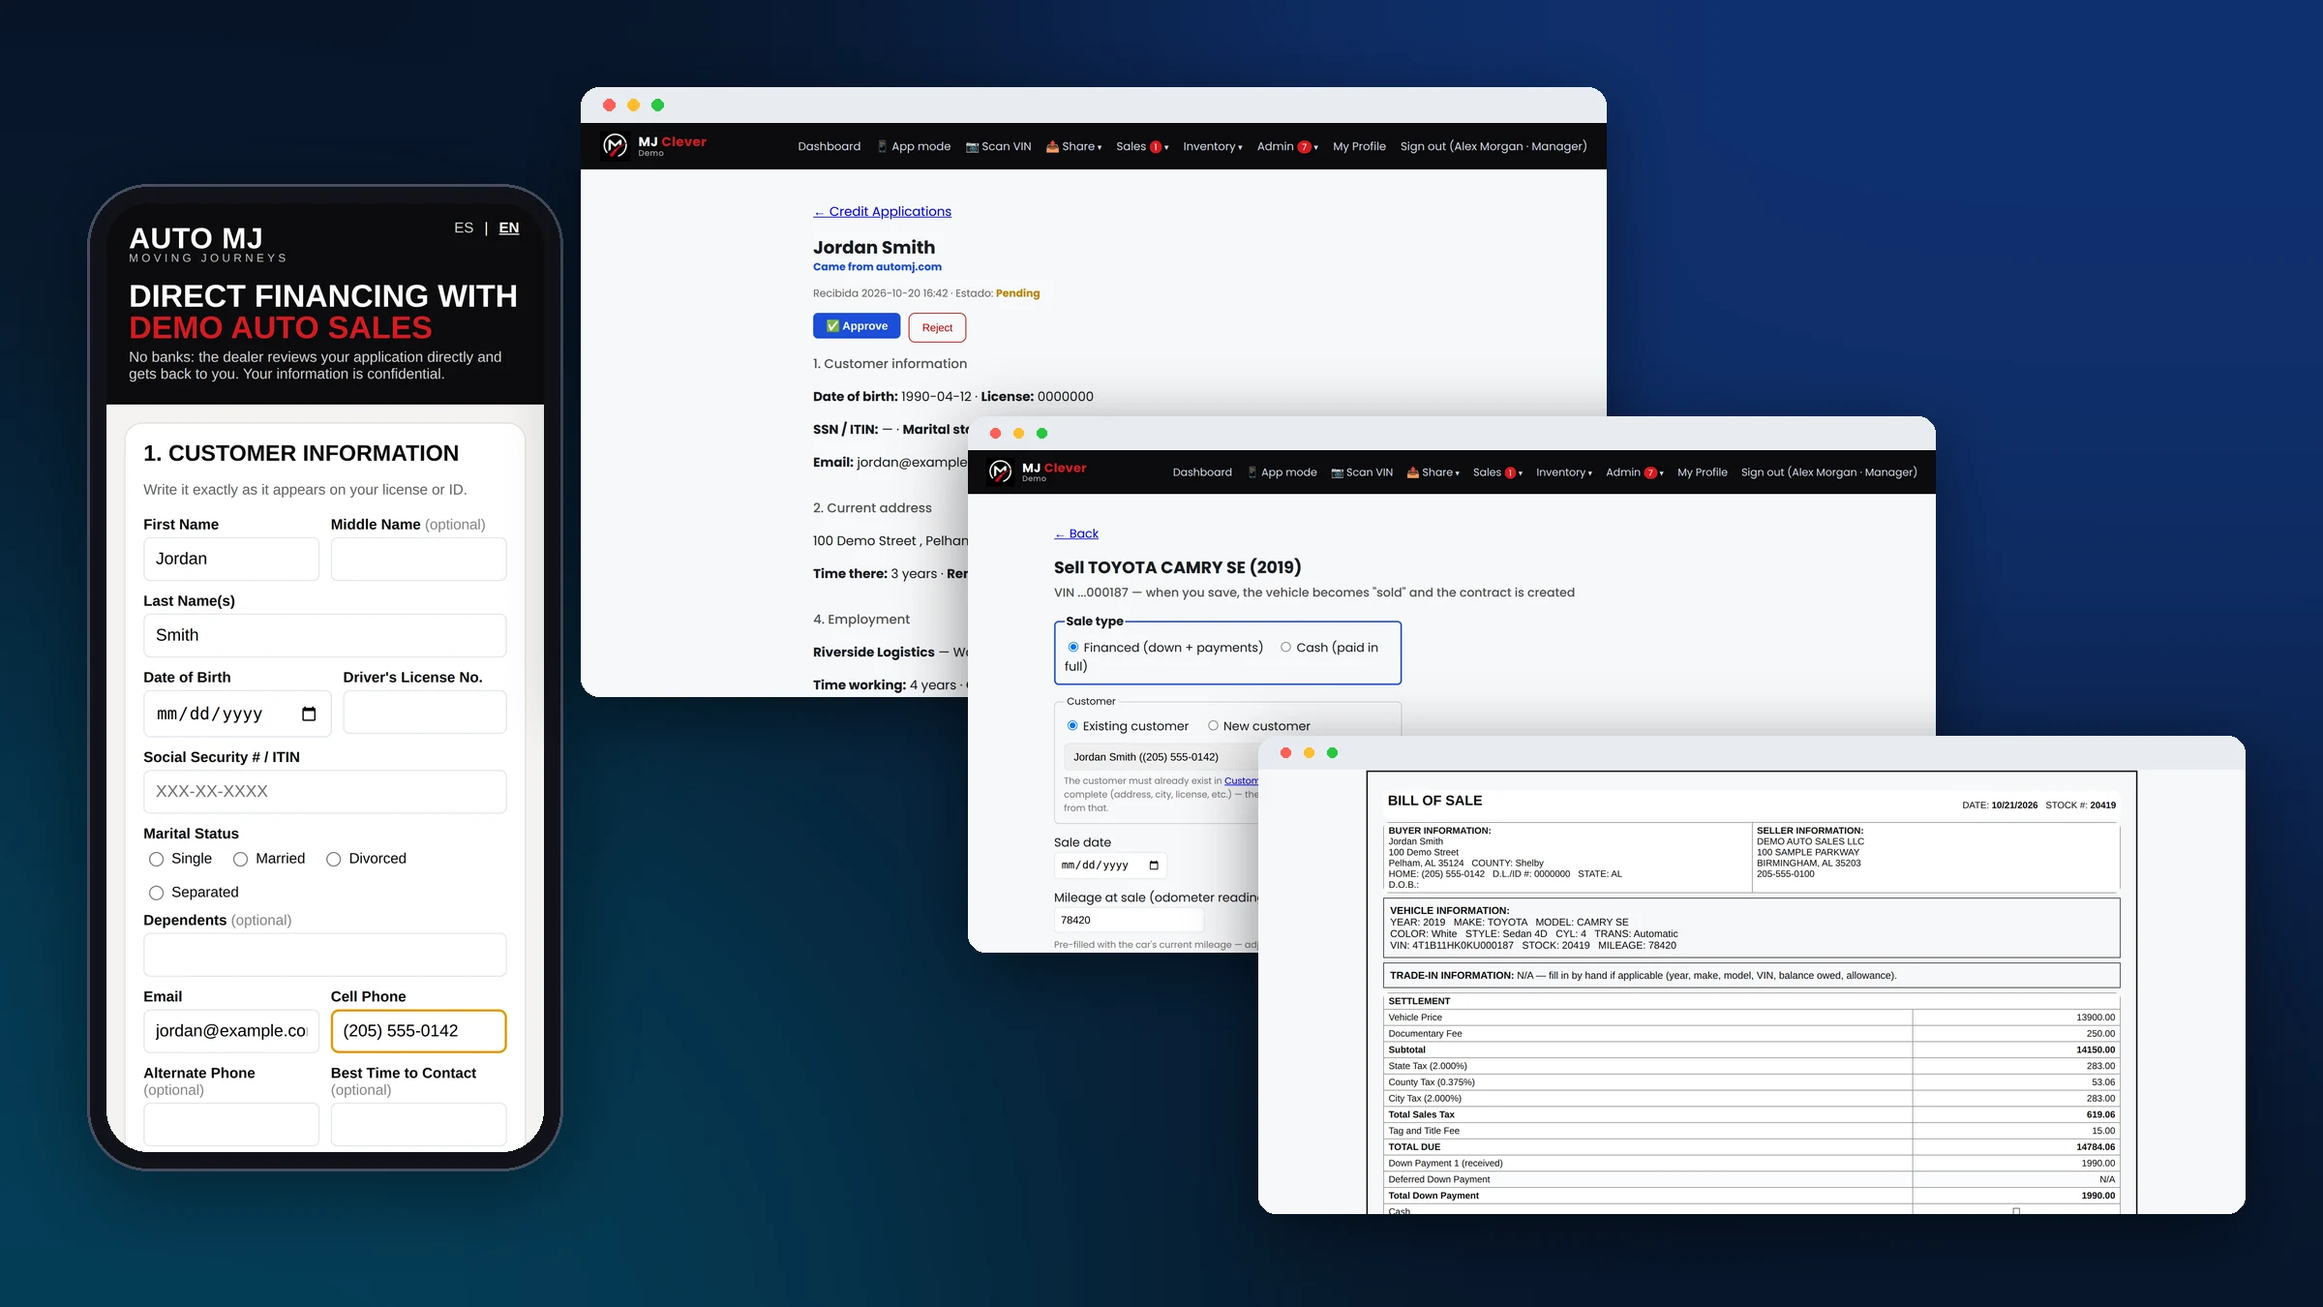Click MJ Clever logo in Sell Toyota window
The image size is (2323, 1307).
pyautogui.click(x=1038, y=471)
